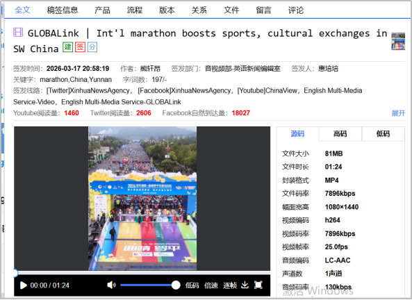Viewport: 412px width, 300px height.
Task: Click the author name 熊轩昂
Action: pos(150,69)
